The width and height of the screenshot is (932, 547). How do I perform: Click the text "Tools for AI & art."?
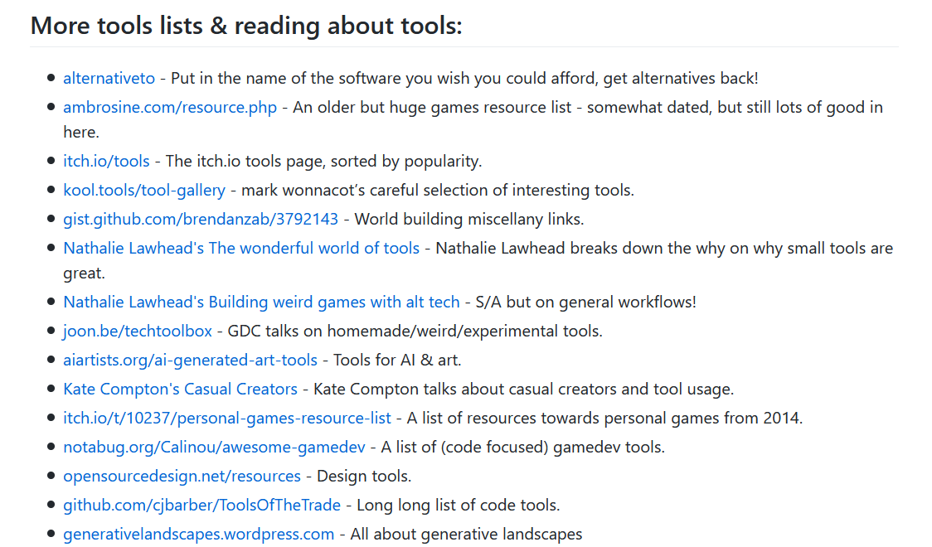pyautogui.click(x=397, y=361)
